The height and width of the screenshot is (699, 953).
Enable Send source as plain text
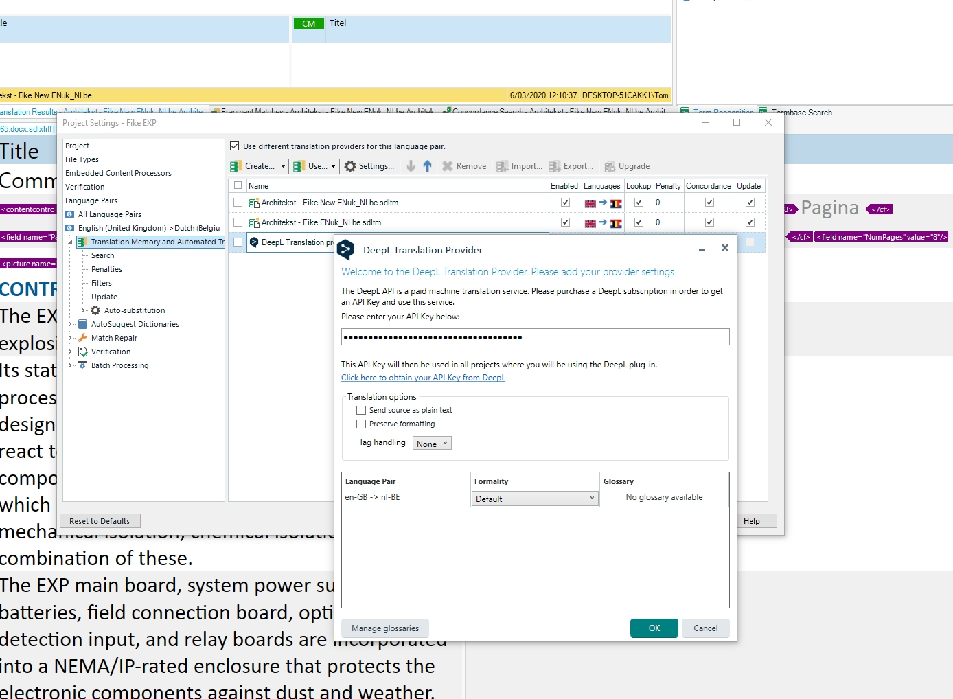[x=361, y=410]
